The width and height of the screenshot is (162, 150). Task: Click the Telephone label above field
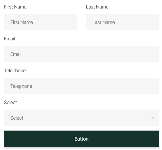coord(15,71)
